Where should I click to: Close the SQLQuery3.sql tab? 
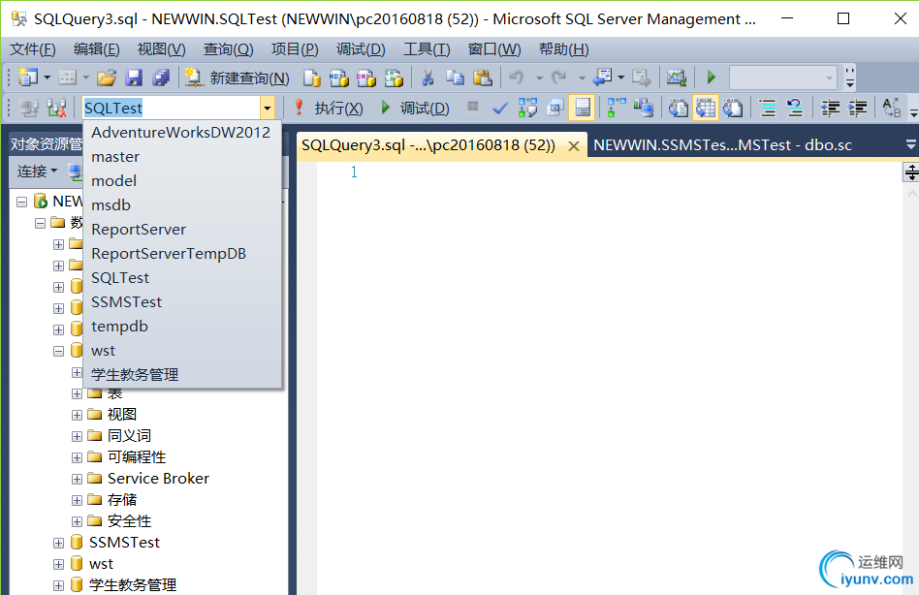click(574, 145)
